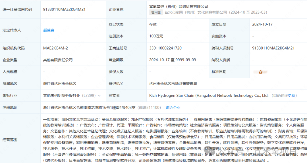Click the 曾用名 tag
This screenshot has height=163, width=307.
156,12
